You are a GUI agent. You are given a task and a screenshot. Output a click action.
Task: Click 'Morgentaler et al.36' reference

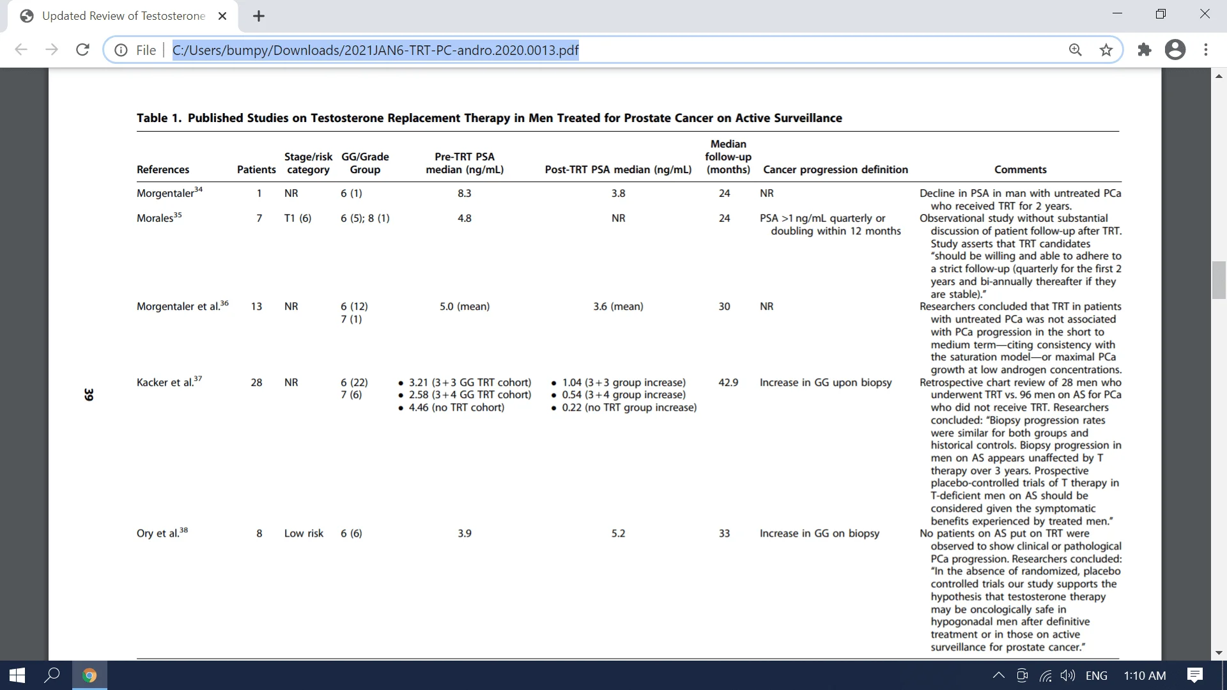click(x=182, y=305)
